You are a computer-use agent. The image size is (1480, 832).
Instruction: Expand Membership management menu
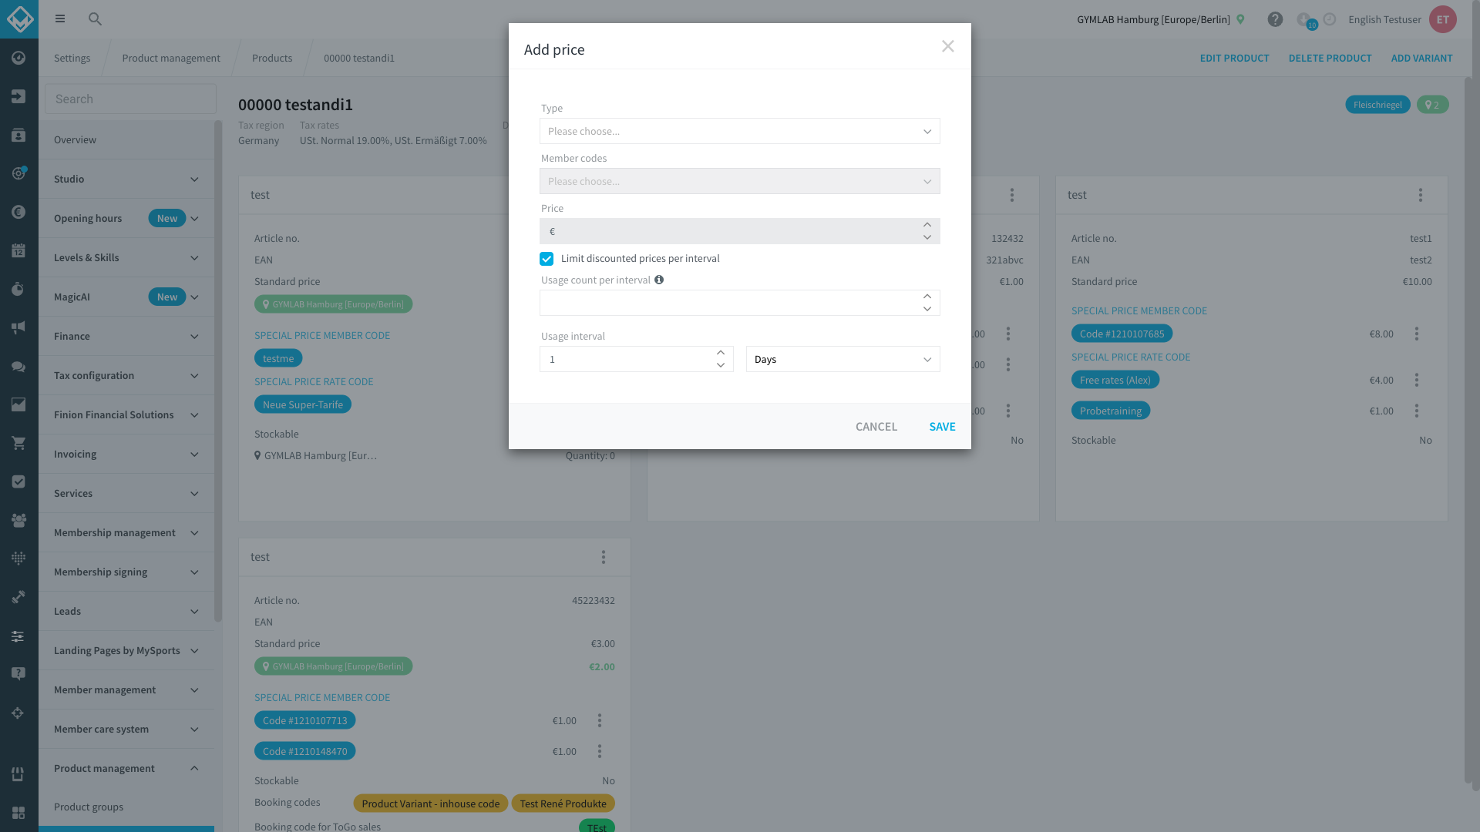126,532
